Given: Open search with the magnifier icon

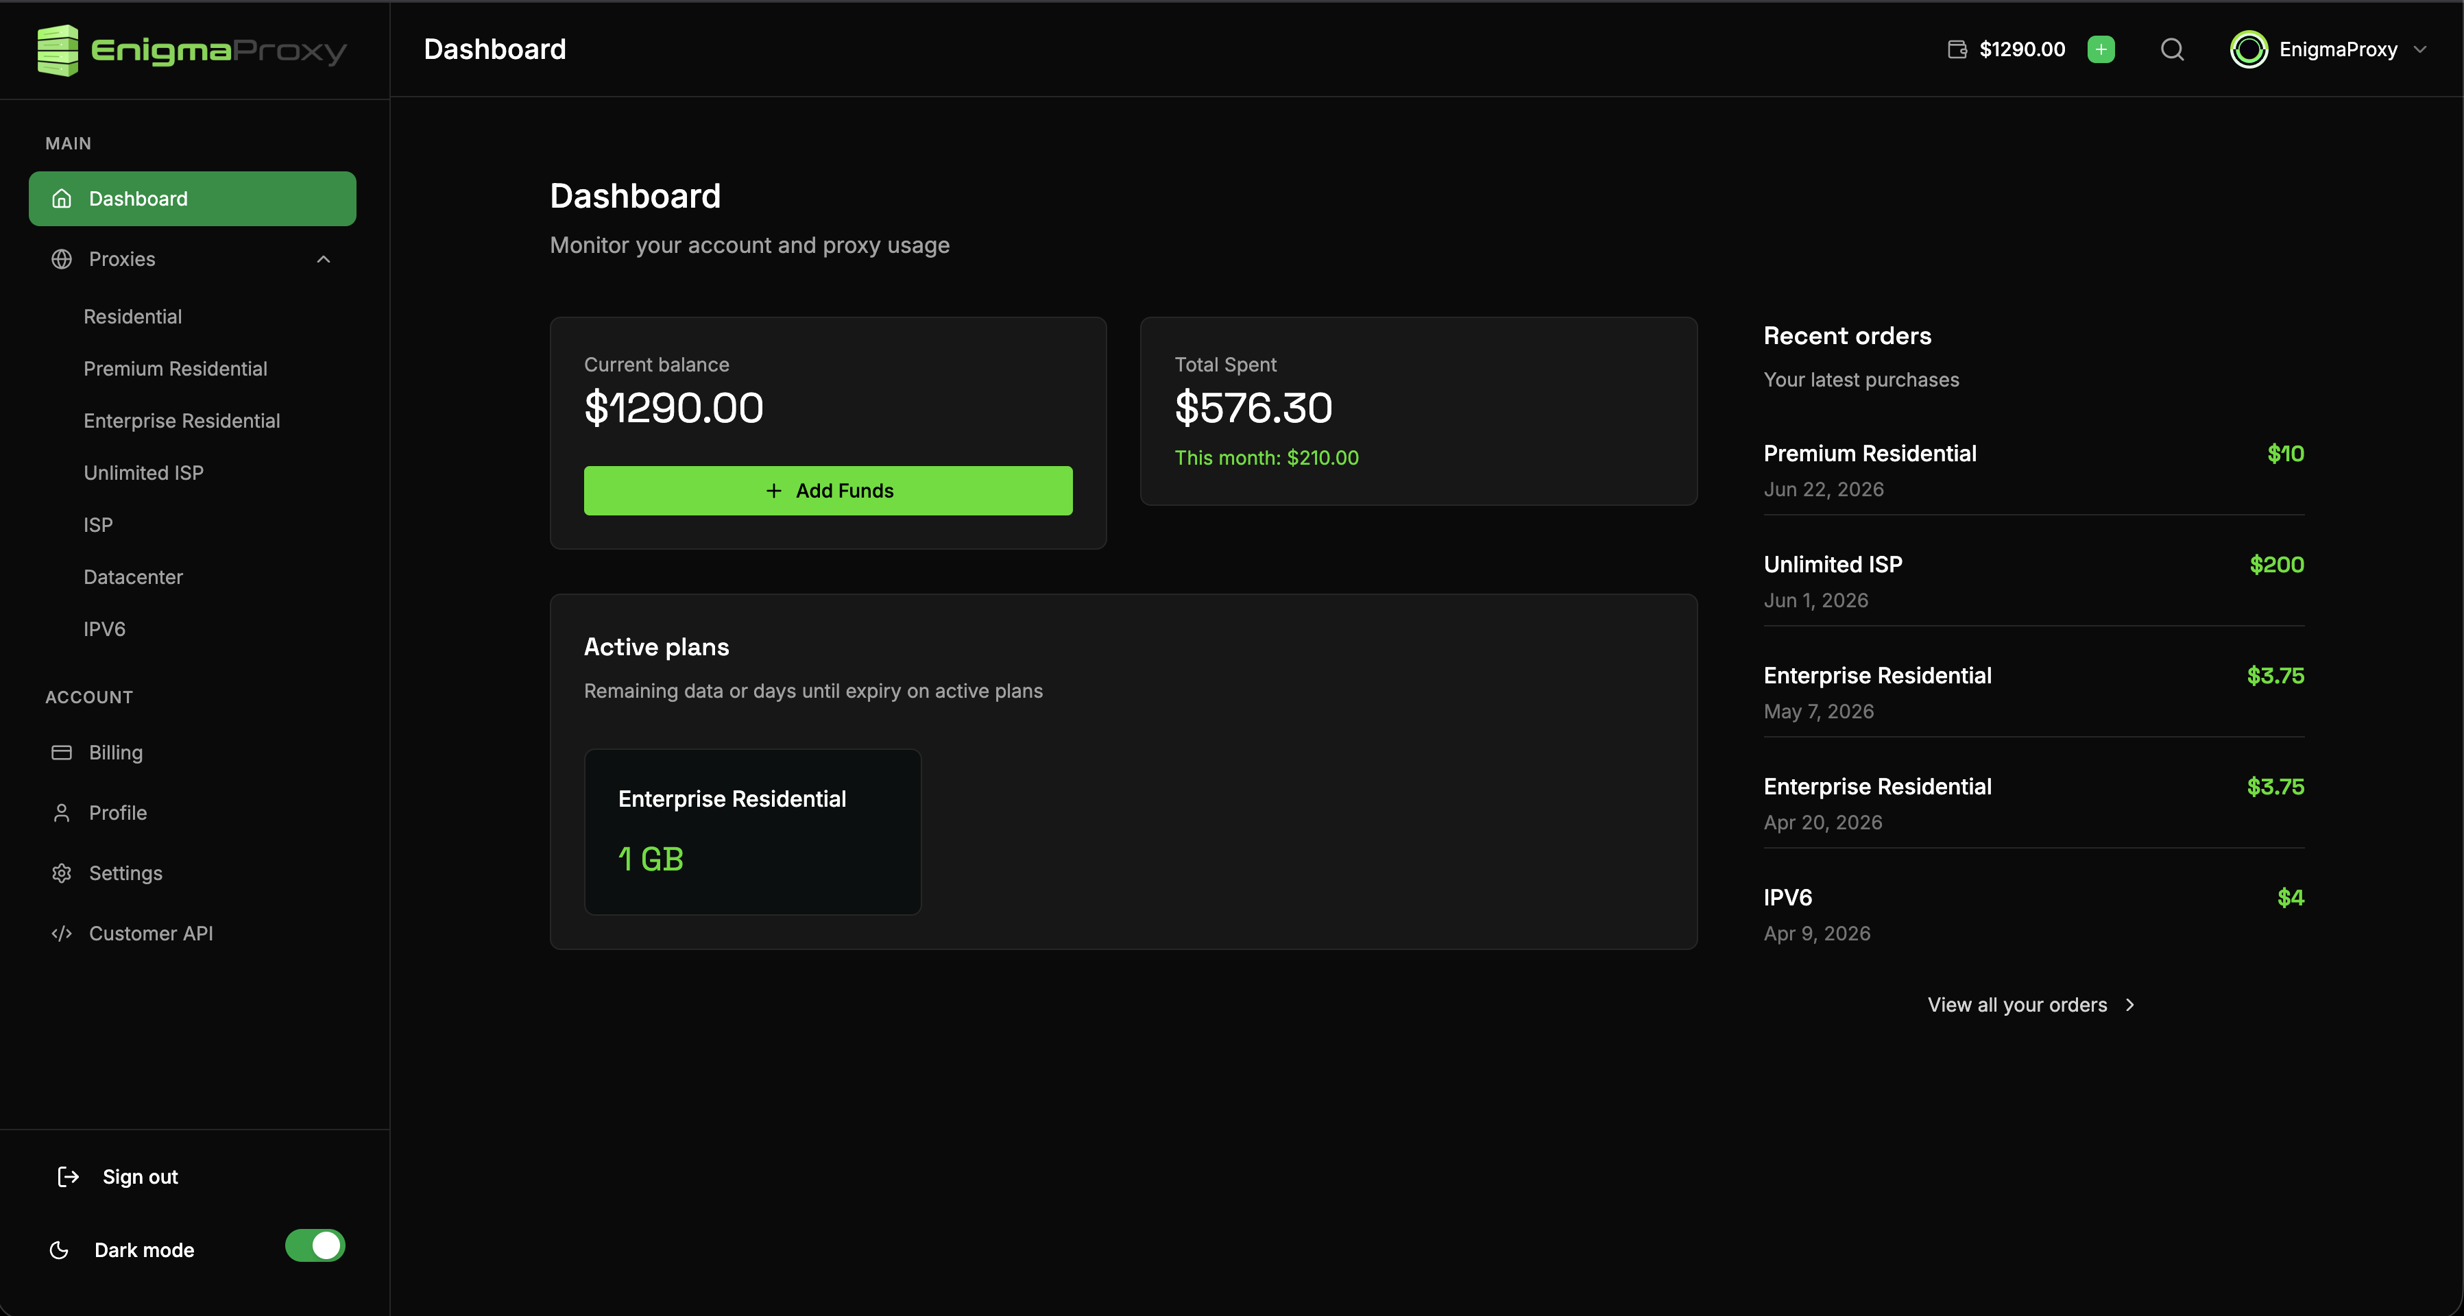Looking at the screenshot, I should click(2172, 50).
